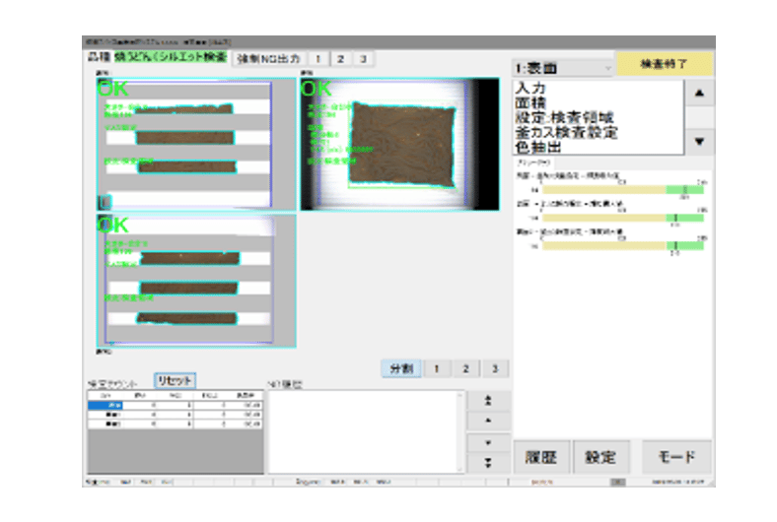Click the 強制NG出力 button
This screenshot has width=777, height=522.
coord(268,59)
